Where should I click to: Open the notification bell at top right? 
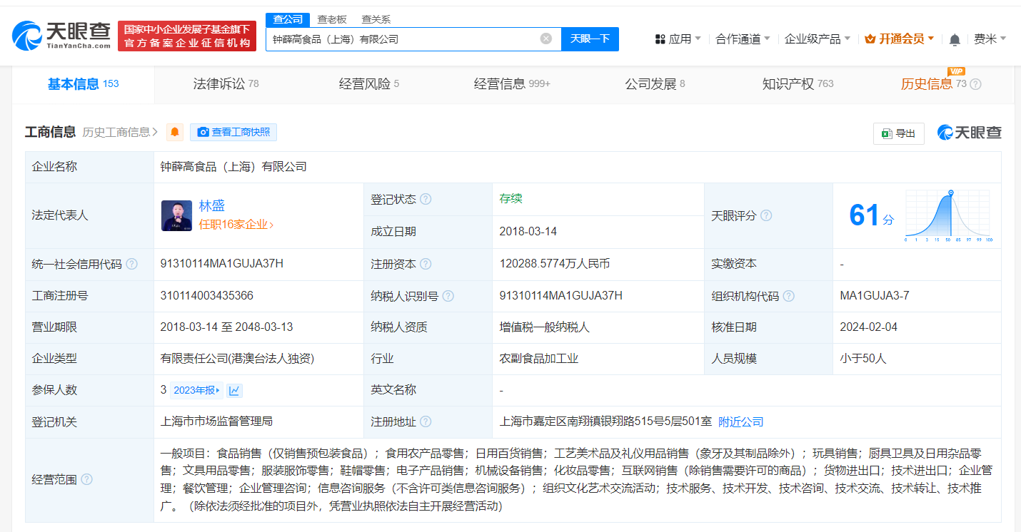(955, 40)
